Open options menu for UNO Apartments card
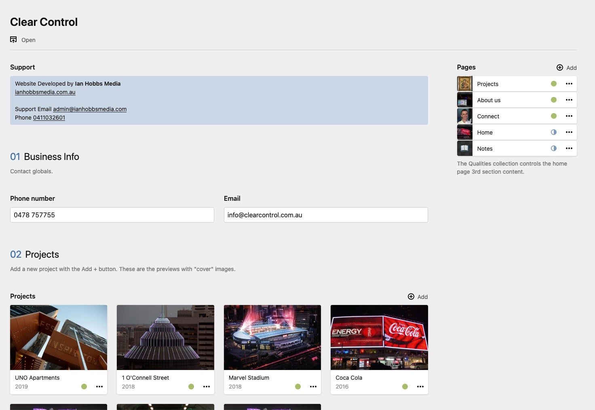This screenshot has height=410, width=595. [99, 387]
